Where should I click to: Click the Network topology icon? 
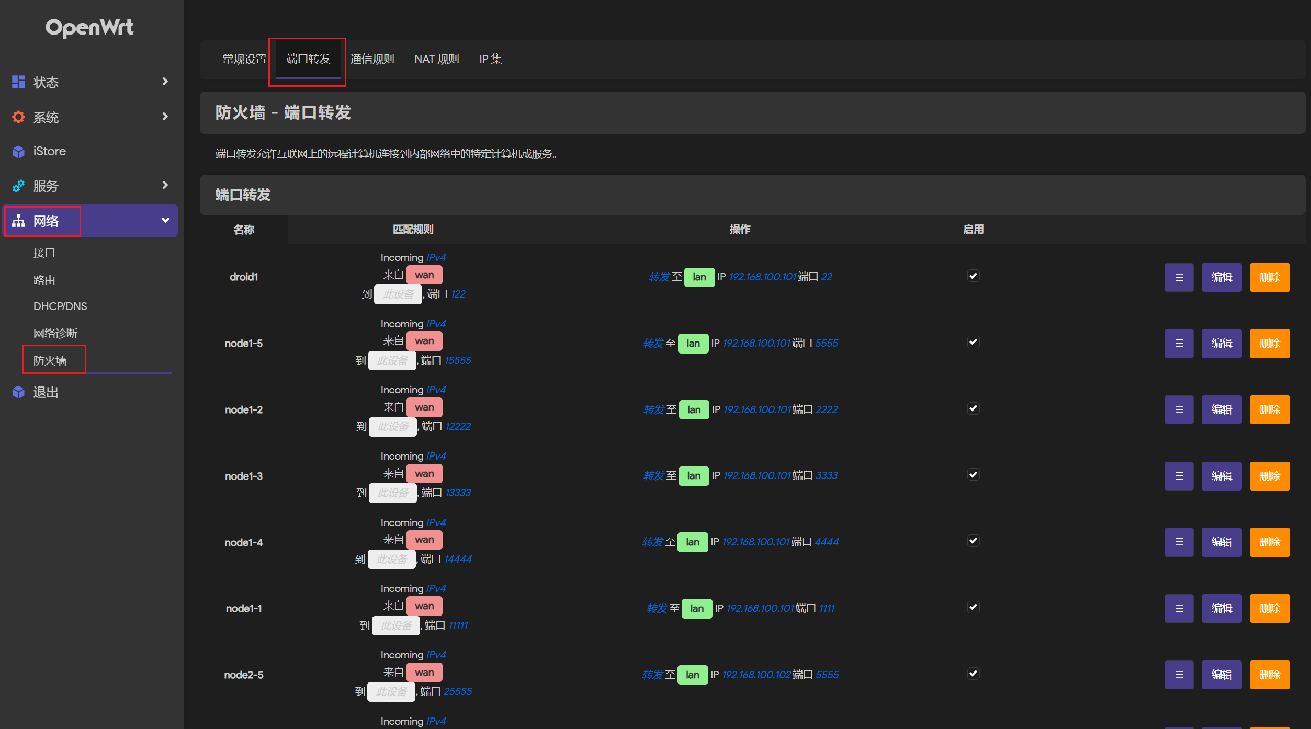pos(18,221)
